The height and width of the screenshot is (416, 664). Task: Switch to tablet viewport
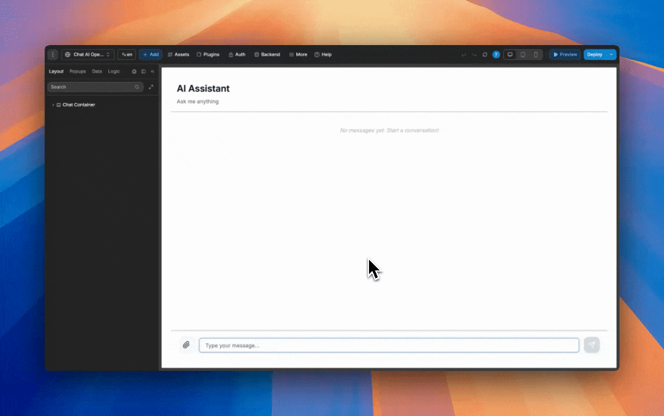tap(523, 54)
